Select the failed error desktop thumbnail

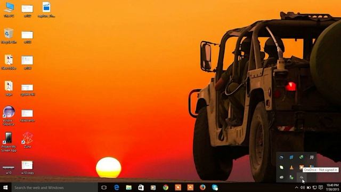click(x=27, y=115)
